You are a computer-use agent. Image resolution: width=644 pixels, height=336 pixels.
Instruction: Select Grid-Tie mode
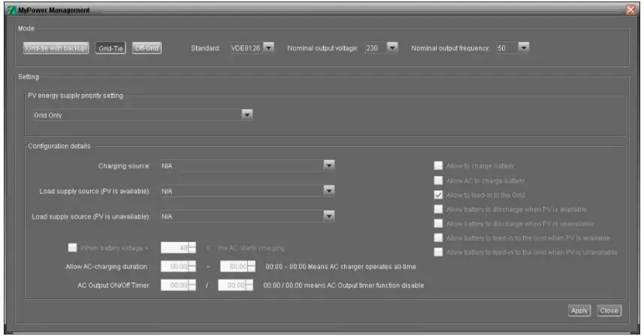coord(110,48)
